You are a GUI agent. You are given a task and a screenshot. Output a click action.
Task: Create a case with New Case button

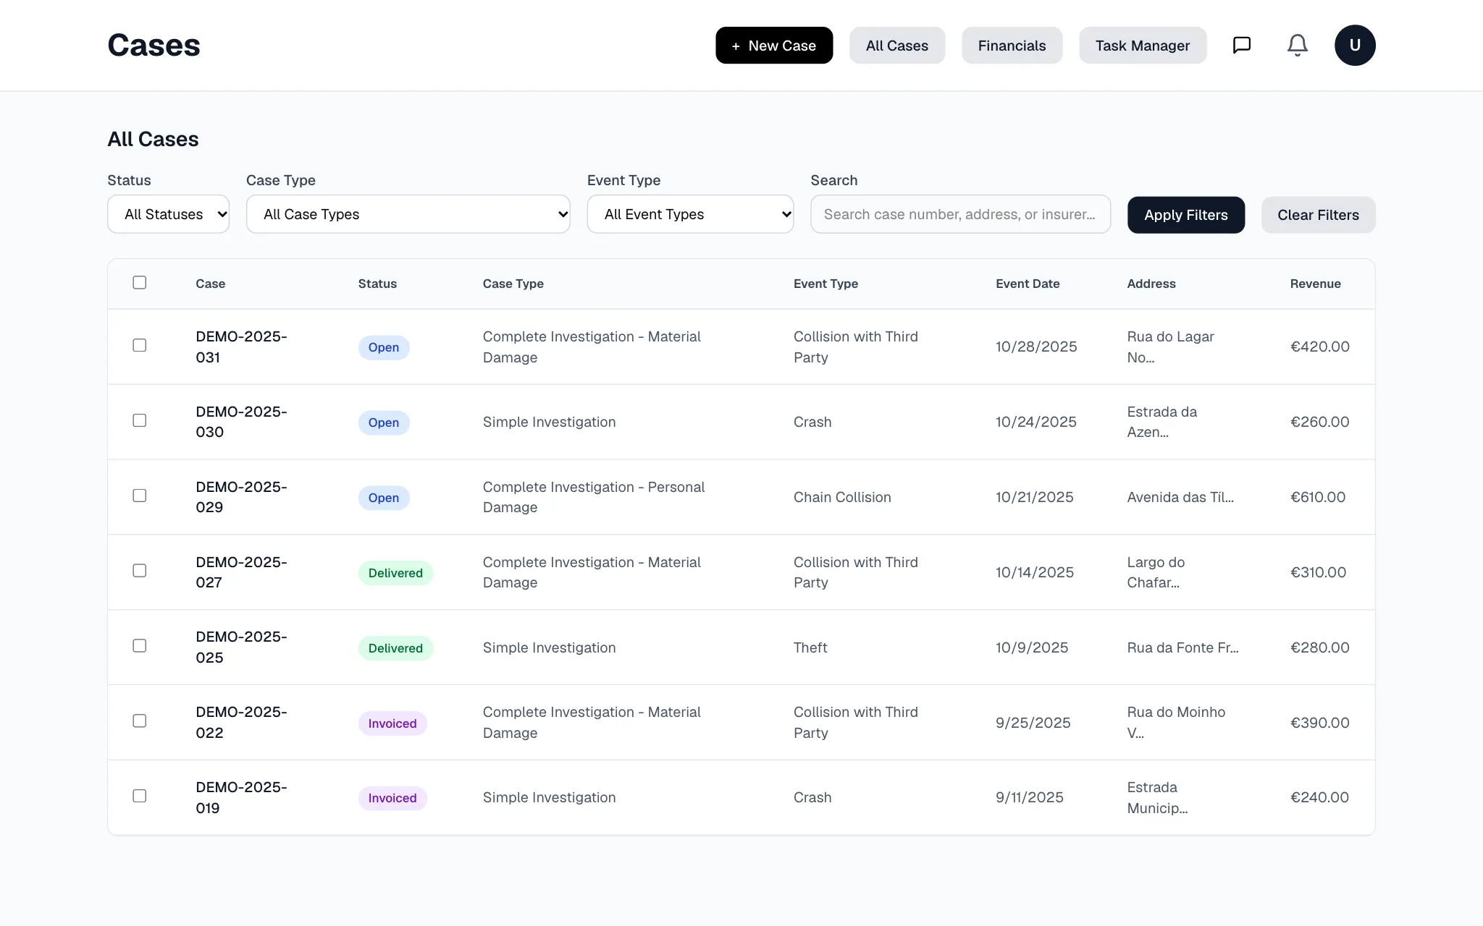click(x=774, y=46)
